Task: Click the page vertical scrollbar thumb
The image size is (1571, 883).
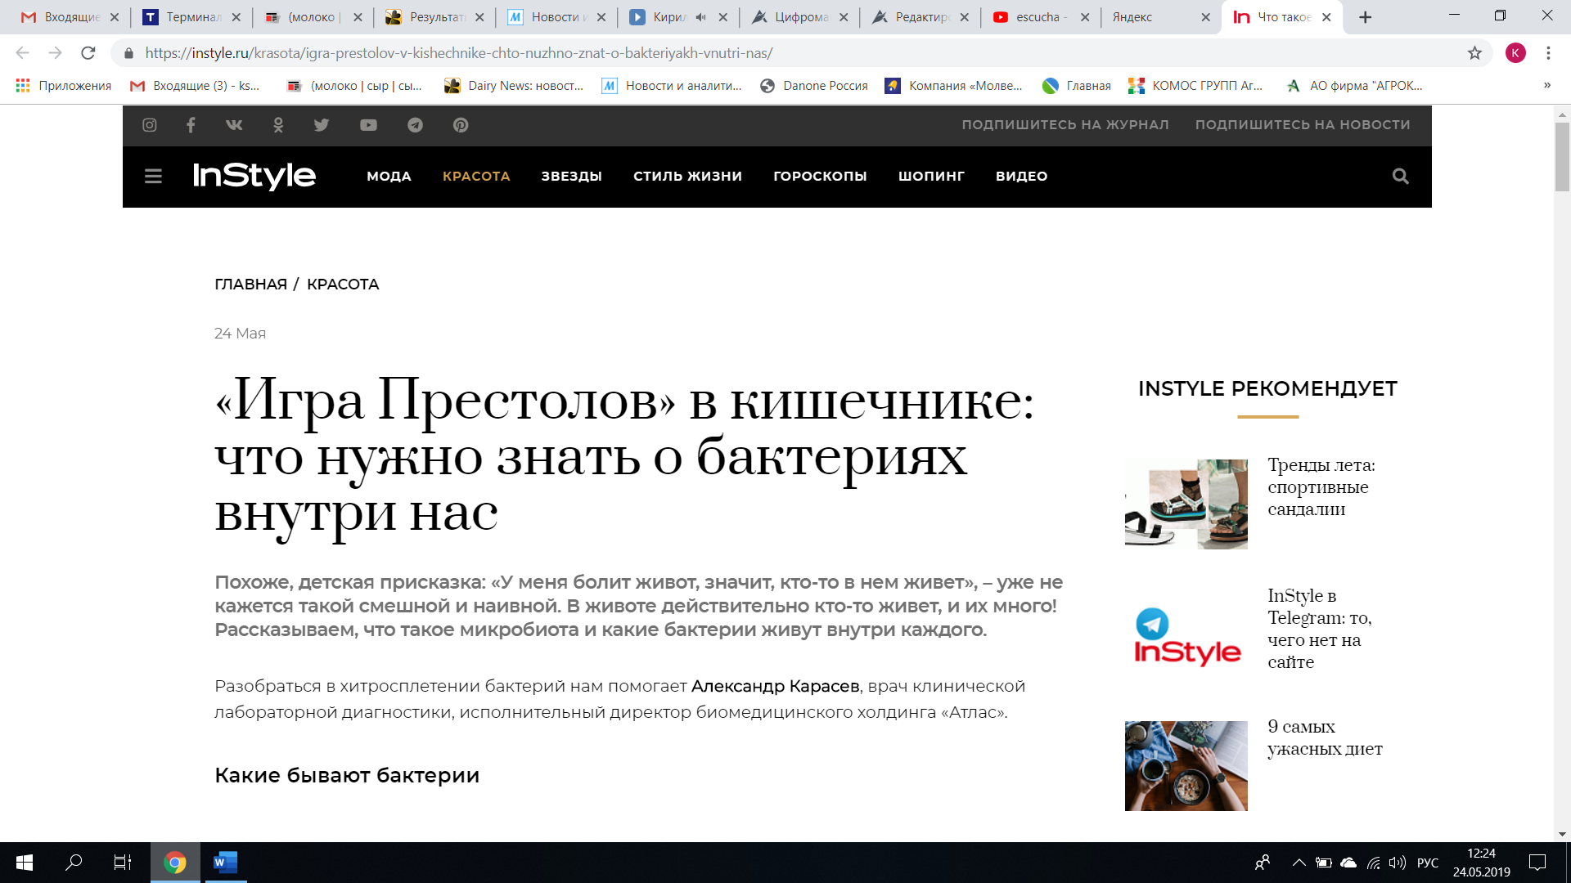Action: (x=1562, y=155)
